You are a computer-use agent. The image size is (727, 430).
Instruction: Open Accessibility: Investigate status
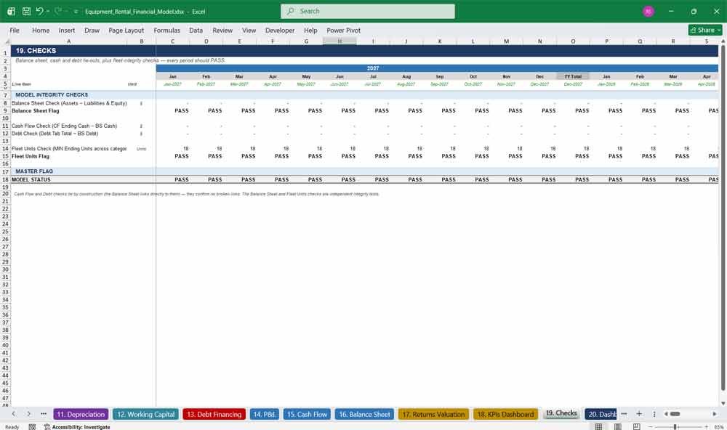coord(77,427)
